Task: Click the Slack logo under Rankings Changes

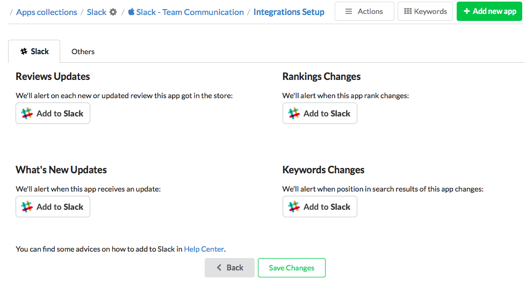Action: (294, 113)
